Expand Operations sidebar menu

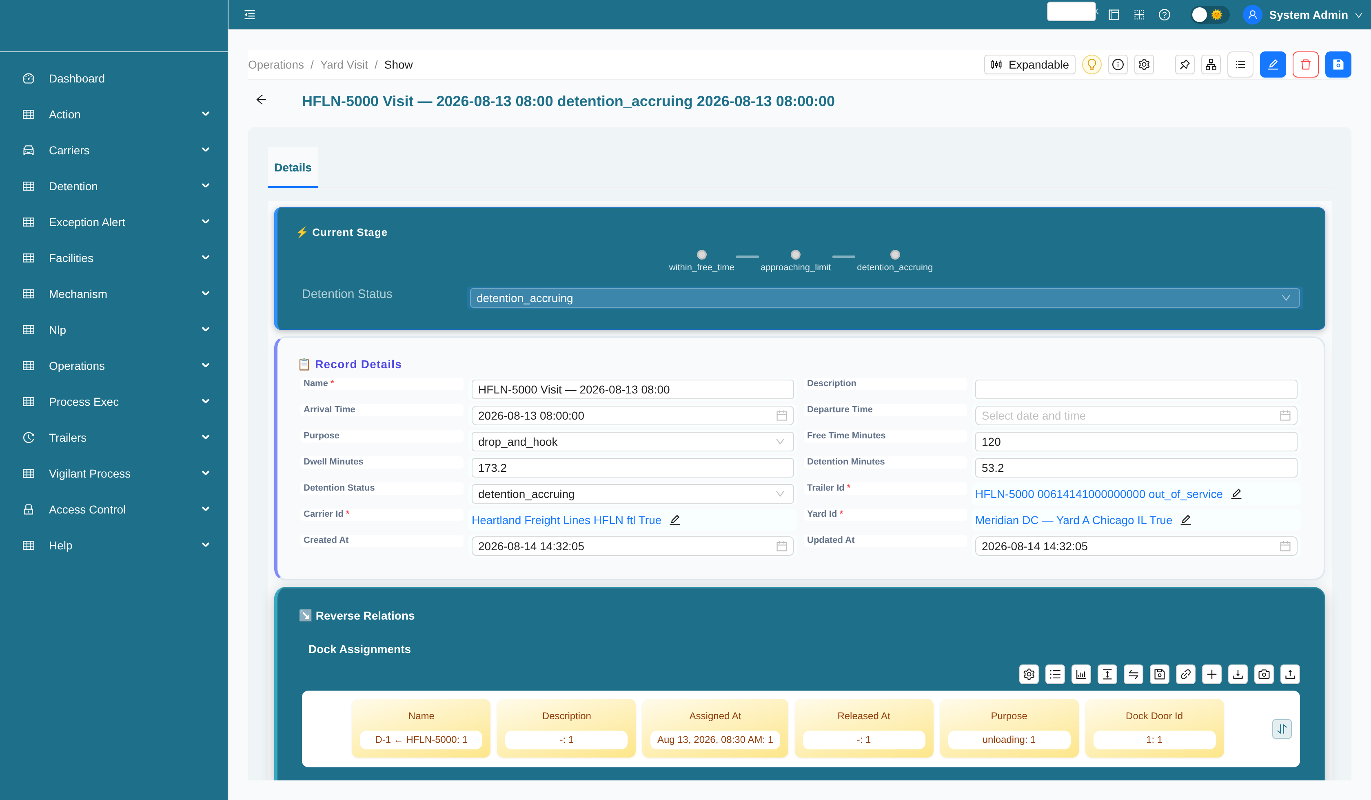[x=114, y=366]
